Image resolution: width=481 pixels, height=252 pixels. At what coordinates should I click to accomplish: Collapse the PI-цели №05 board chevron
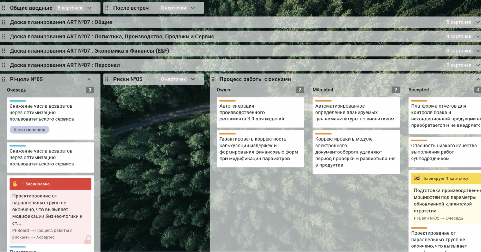click(89, 79)
